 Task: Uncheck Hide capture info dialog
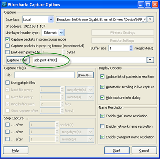pyautogui.click(x=102, y=98)
